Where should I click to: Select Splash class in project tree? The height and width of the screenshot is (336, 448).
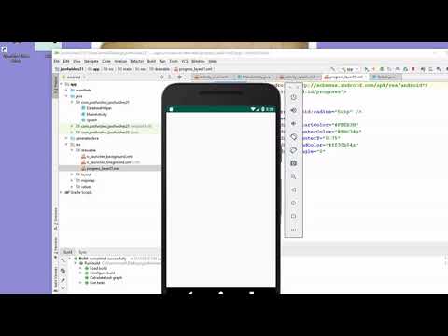[90, 120]
